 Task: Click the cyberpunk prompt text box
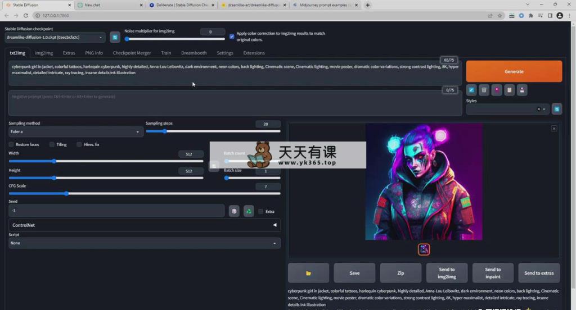tap(235, 74)
